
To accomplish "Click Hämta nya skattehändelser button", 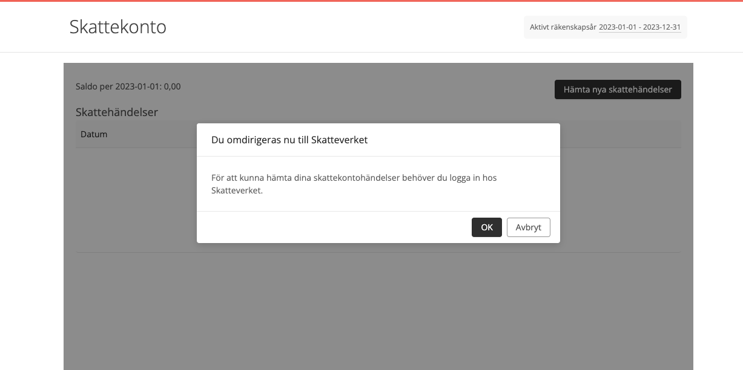I will (618, 89).
